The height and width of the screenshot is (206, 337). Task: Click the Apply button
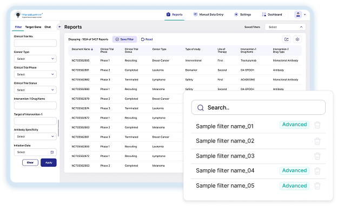pyautogui.click(x=49, y=162)
